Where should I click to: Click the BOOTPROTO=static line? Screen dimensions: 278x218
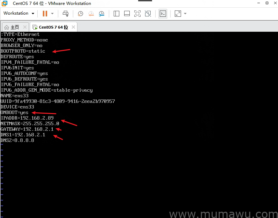coord(23,51)
